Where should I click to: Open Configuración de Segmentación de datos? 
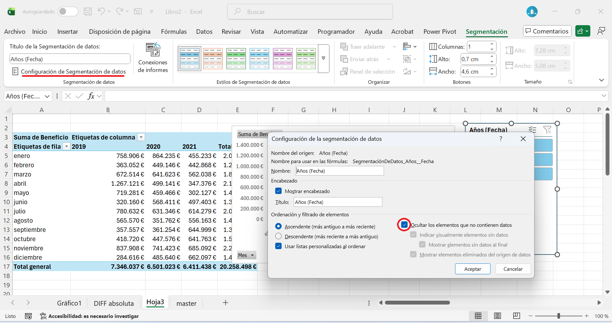click(73, 72)
